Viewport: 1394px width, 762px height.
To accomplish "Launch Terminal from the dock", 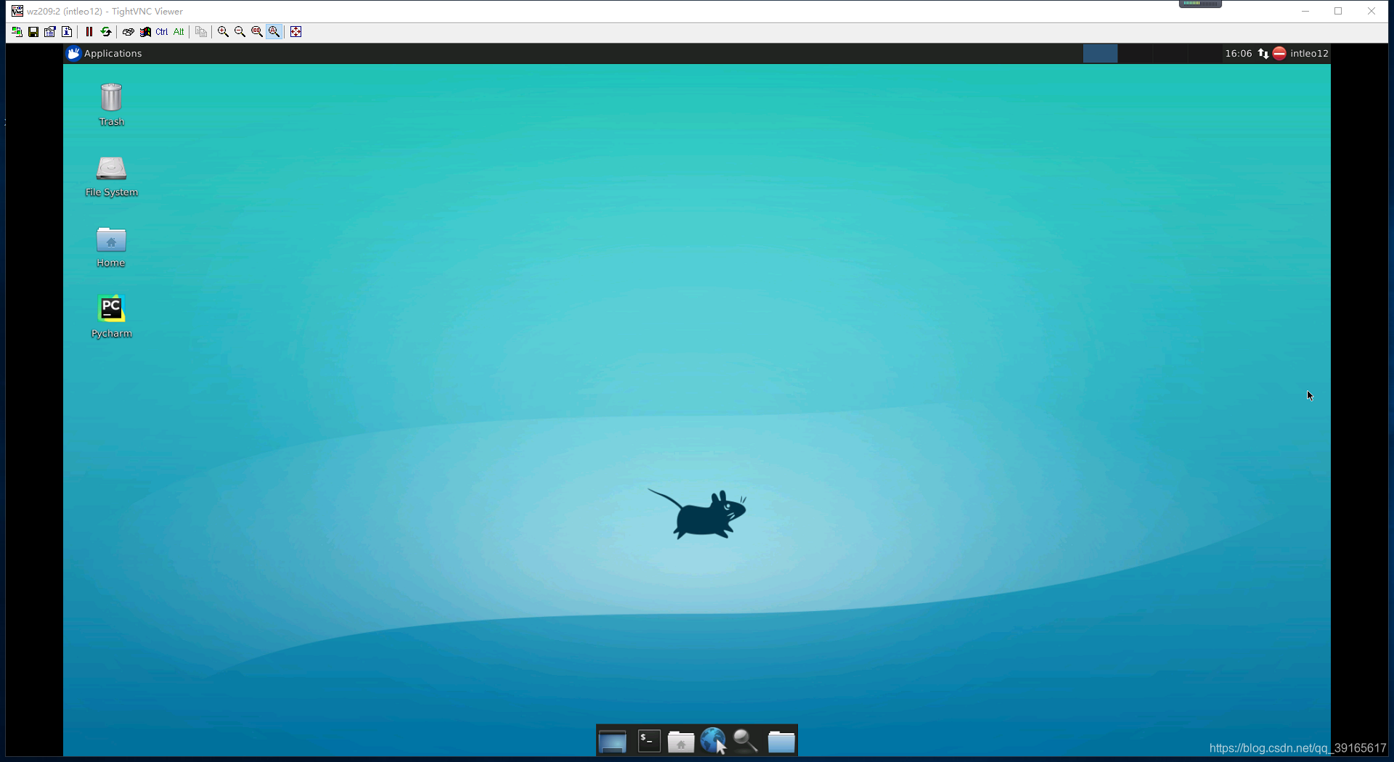I will [649, 741].
